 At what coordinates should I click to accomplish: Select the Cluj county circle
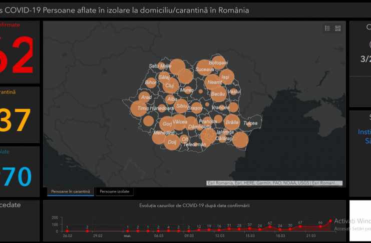click(170, 85)
